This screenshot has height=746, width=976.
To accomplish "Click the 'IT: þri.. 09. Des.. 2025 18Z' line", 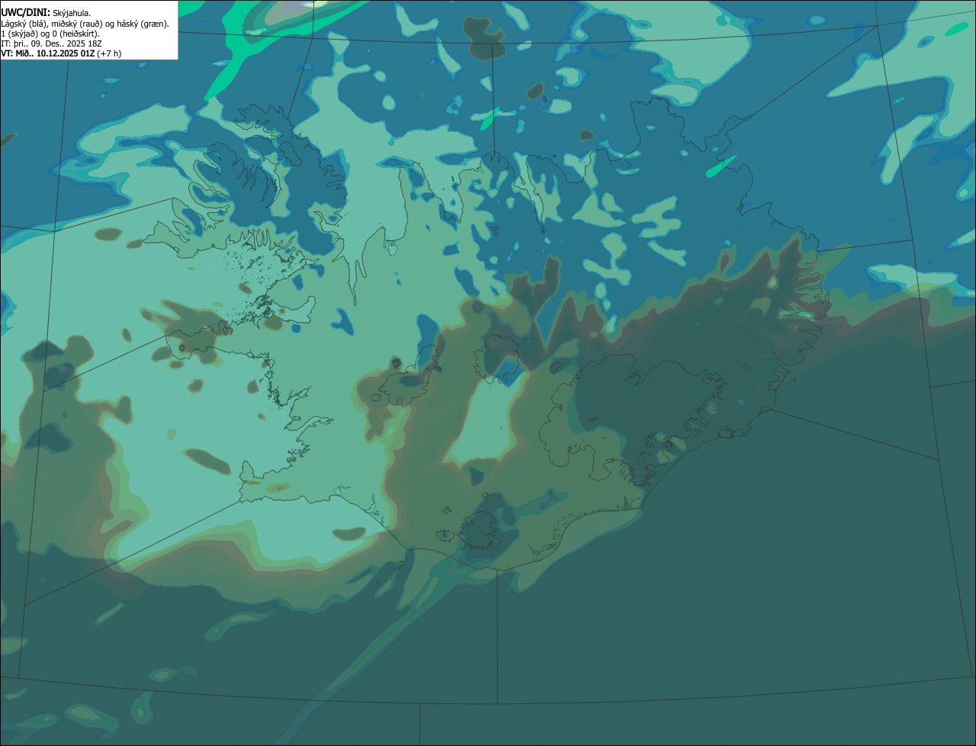I will 51,43.
